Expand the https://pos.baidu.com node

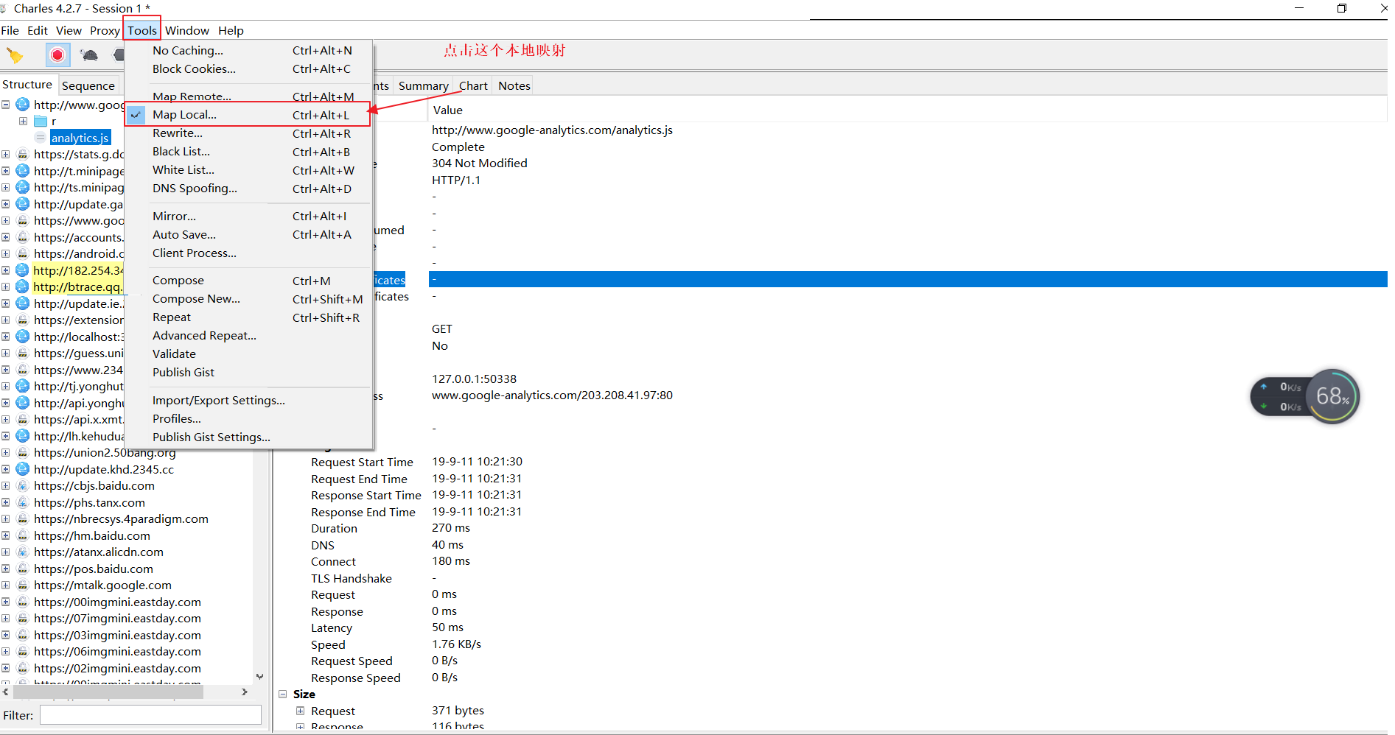[6, 569]
